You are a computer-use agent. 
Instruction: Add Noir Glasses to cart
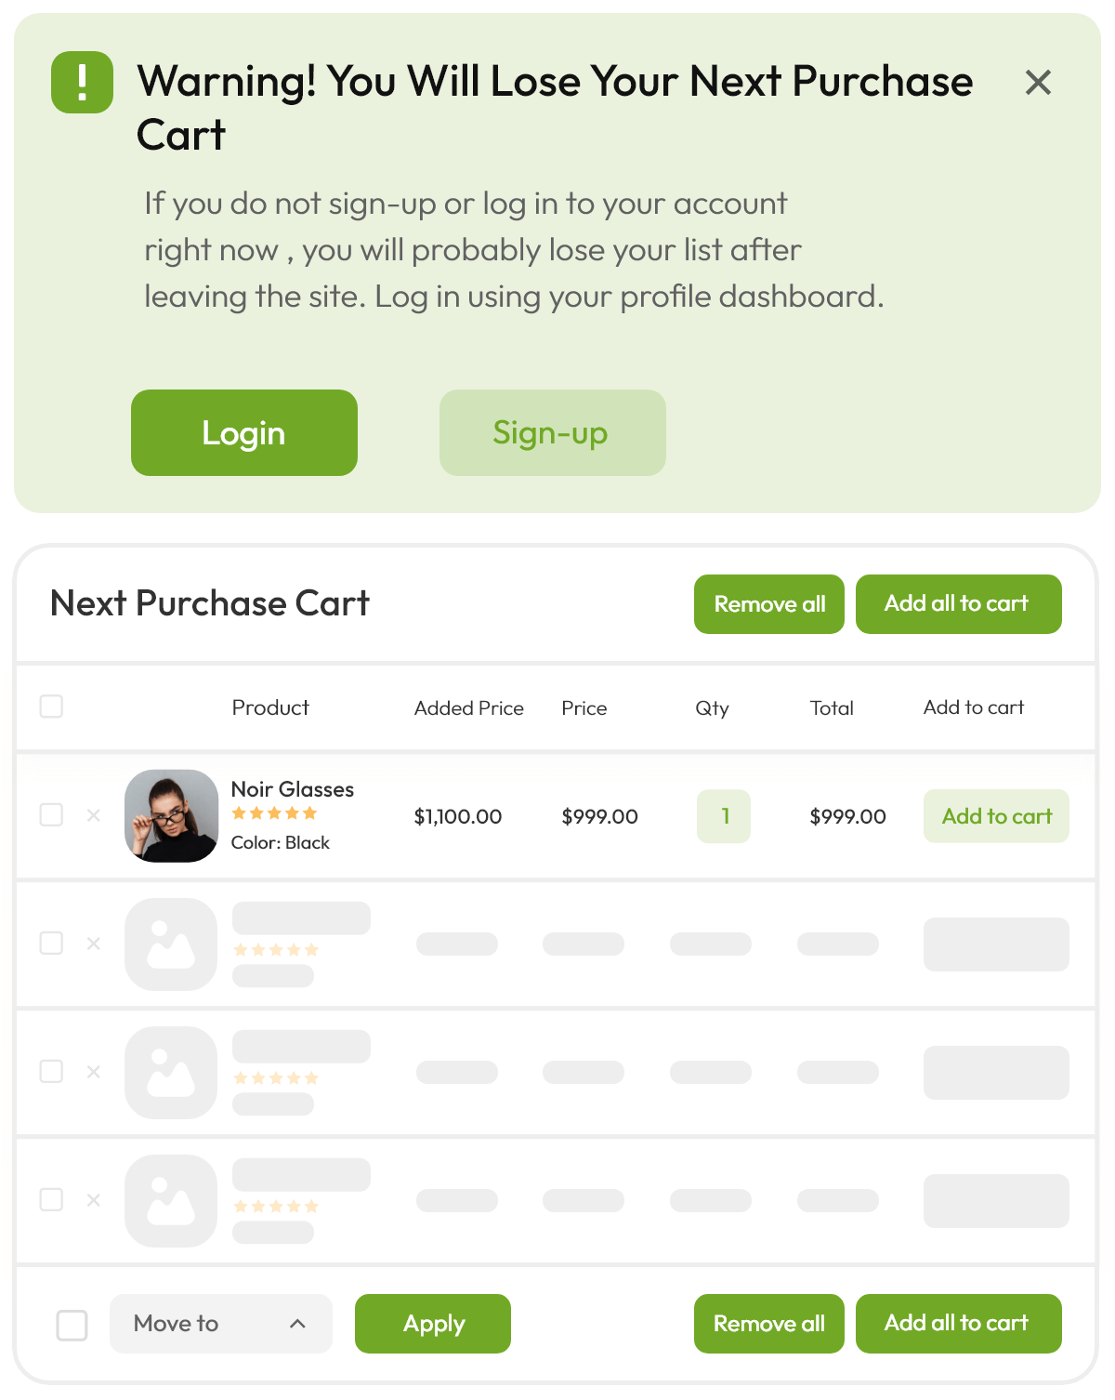pos(996,816)
